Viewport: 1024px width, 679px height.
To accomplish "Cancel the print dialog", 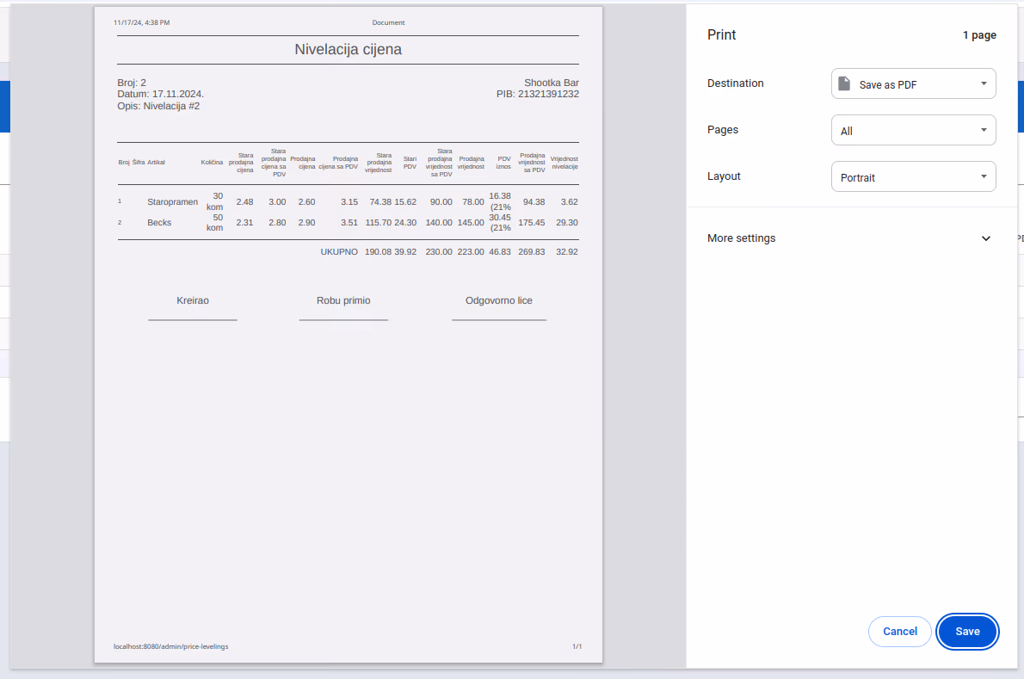I will (x=899, y=632).
